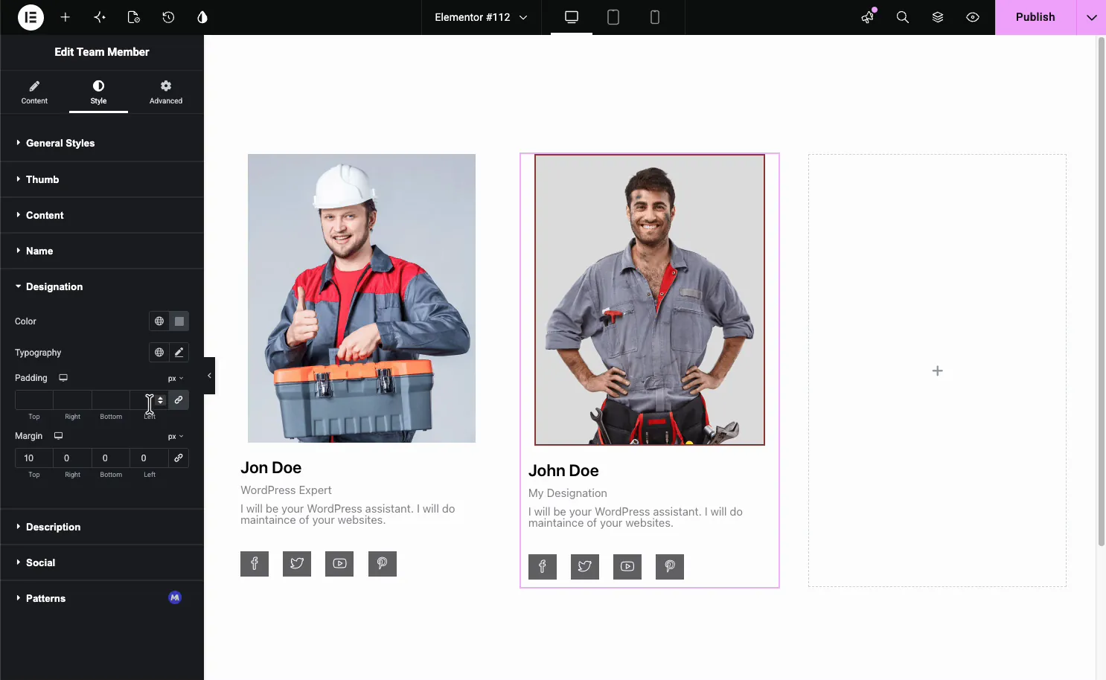The image size is (1106, 680).
Task: Click the My Designation text
Action: coord(568,493)
